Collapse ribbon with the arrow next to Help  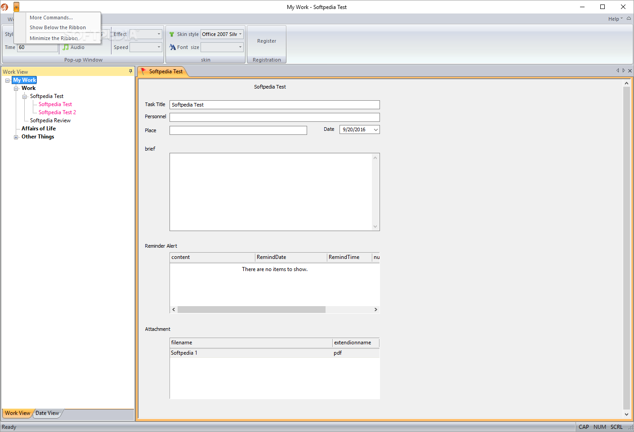click(x=629, y=19)
